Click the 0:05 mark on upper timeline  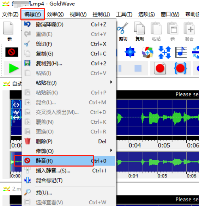point(164,145)
